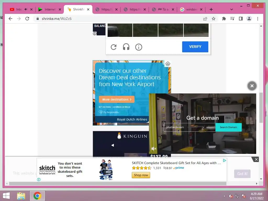Screen dimensions: 268x201
Task: Click SKITCH Complete Skateboard Gift Set title
Action: coord(176,163)
